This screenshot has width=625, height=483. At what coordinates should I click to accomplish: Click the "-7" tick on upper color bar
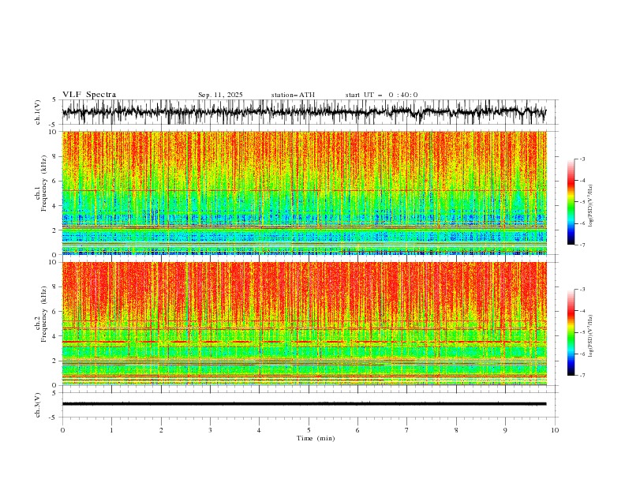coord(582,245)
